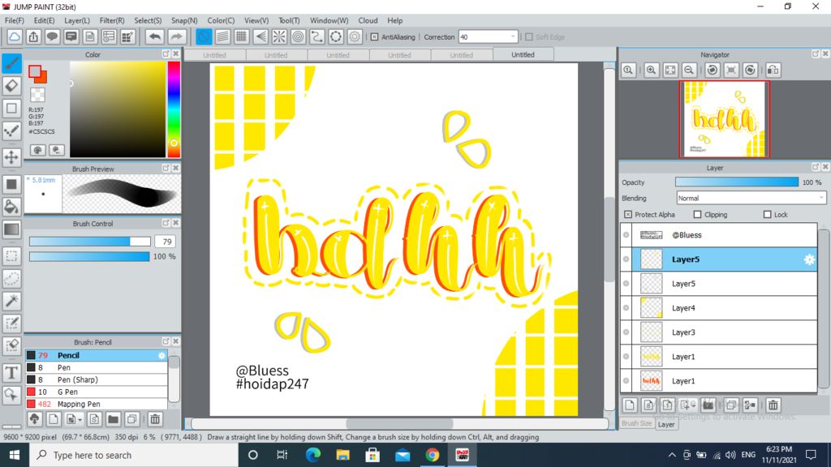The height and width of the screenshot is (467, 831).
Task: Click the Undo arrow in toolbar
Action: (x=155, y=36)
